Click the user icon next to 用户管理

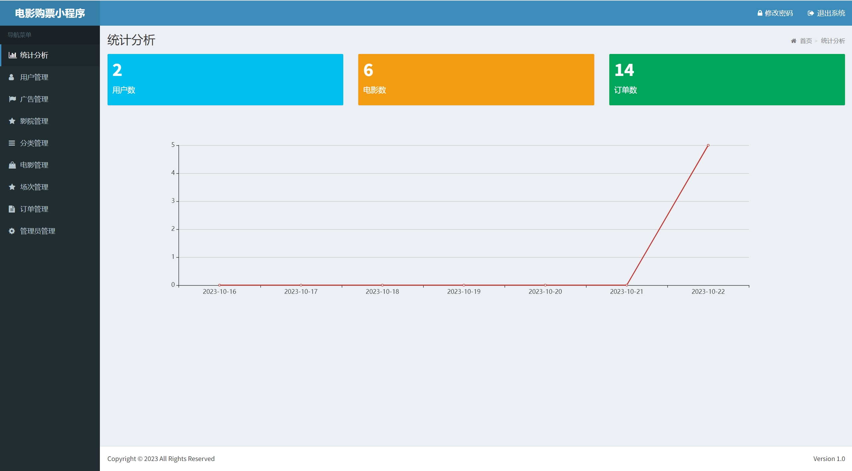coord(12,77)
